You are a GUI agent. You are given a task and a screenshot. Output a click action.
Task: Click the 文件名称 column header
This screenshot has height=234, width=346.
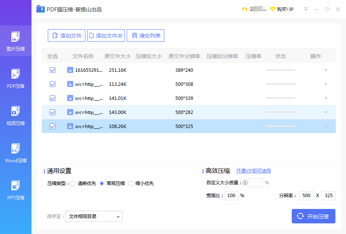pos(83,56)
